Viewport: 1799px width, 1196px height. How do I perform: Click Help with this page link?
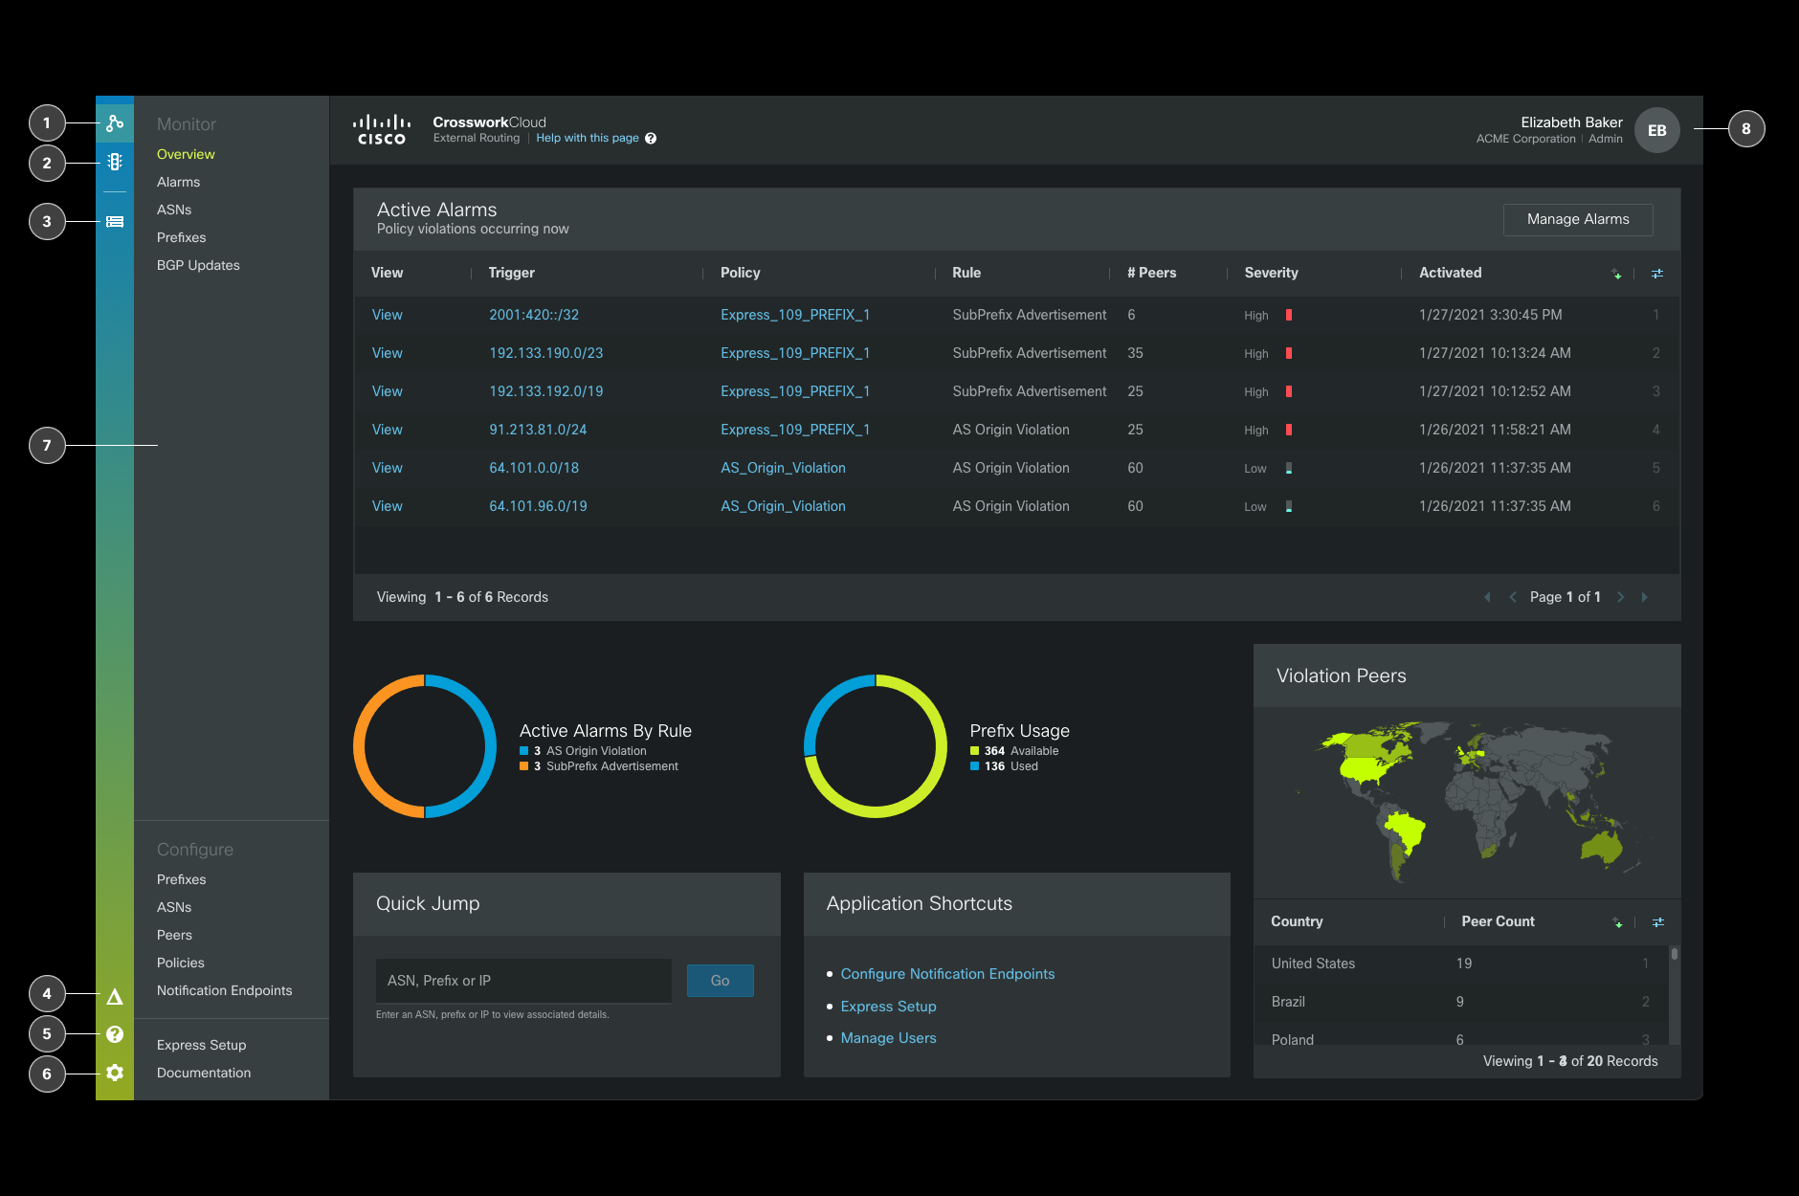pyautogui.click(x=588, y=138)
